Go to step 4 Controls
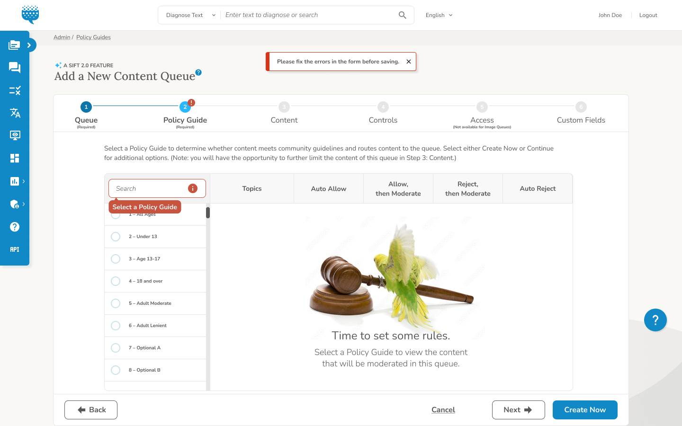The height and width of the screenshot is (426, 682). click(x=383, y=114)
